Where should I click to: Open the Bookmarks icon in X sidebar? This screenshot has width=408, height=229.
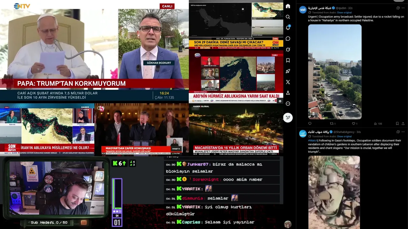point(288,60)
